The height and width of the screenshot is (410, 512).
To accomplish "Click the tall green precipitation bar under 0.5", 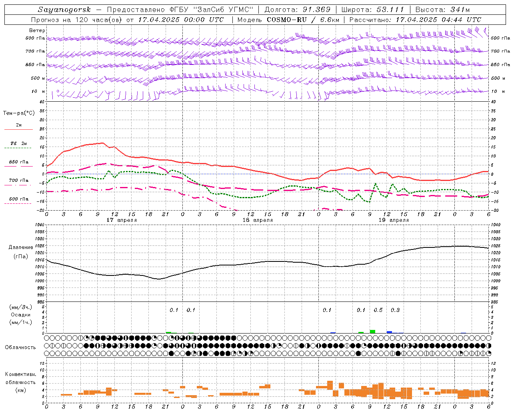I will point(372,332).
